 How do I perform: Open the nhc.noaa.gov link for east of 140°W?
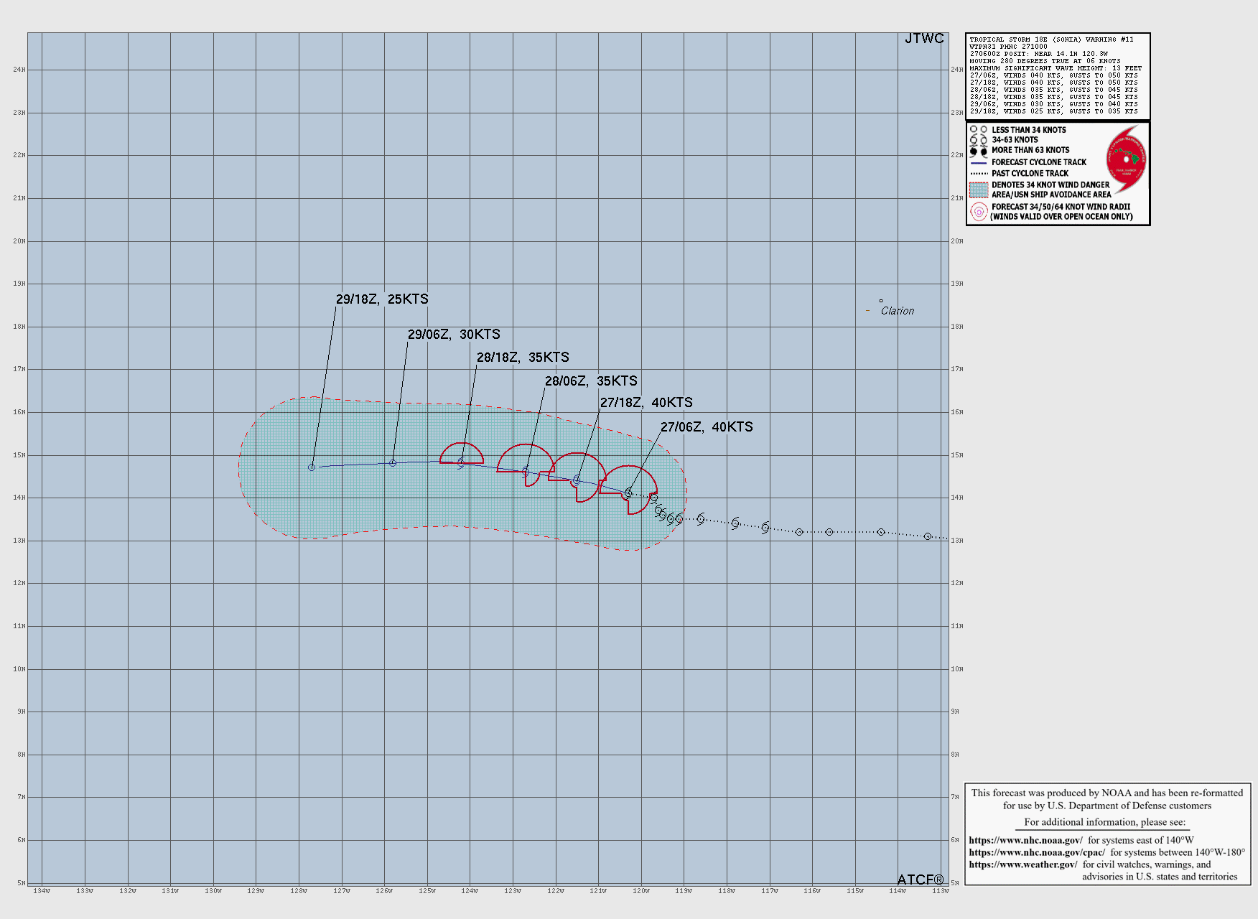(x=1025, y=840)
